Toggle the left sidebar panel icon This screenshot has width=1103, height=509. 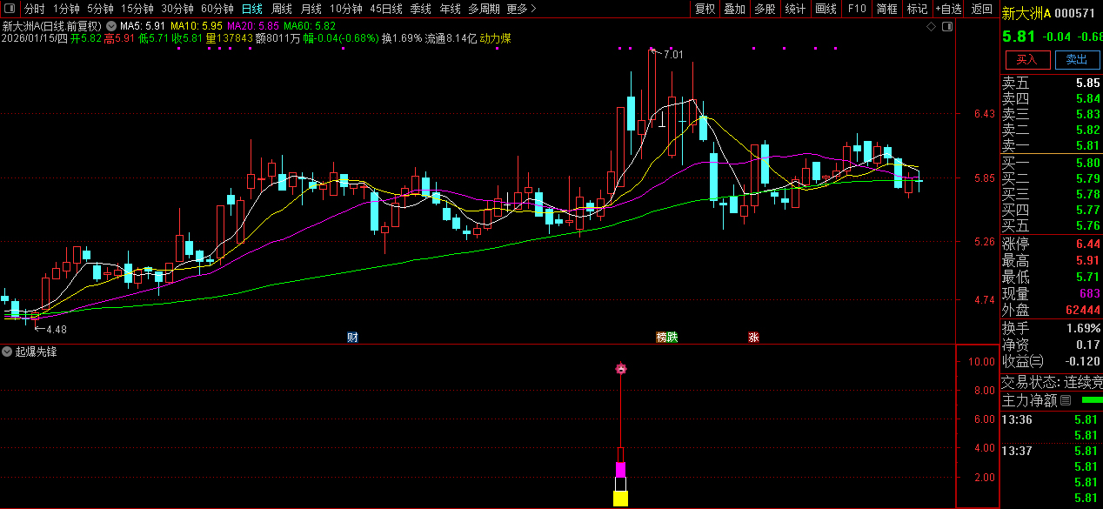(x=10, y=9)
